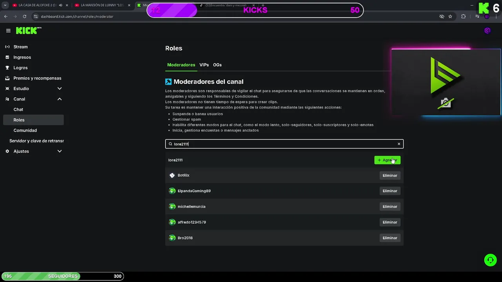Viewport: 502px width, 282px height.
Task: Remove BotRix from moderators
Action: click(x=390, y=175)
